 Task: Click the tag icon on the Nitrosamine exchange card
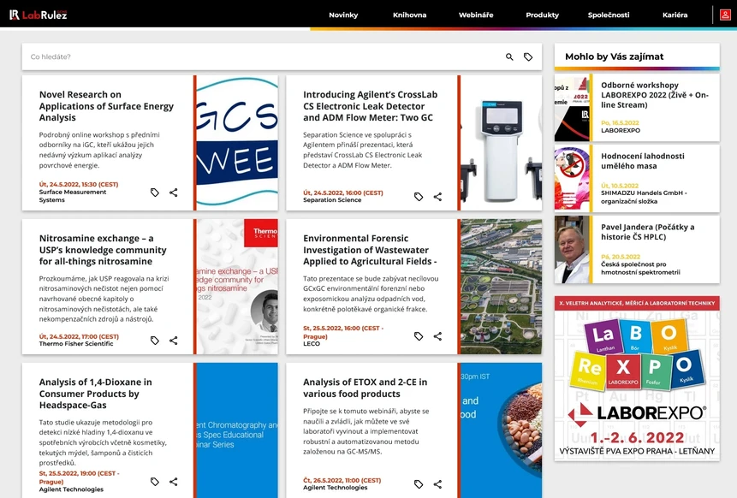point(155,340)
